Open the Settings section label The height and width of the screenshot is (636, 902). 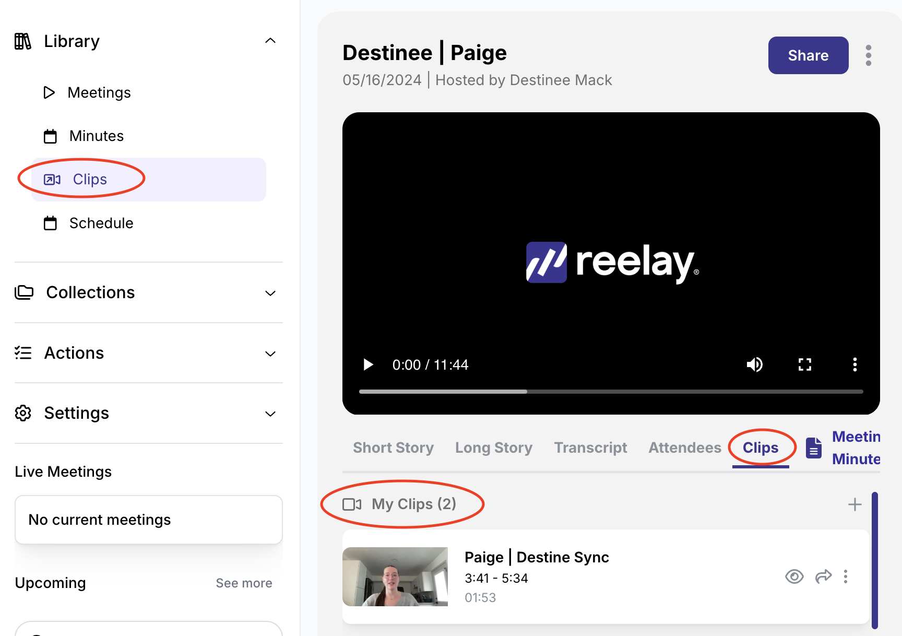pos(77,413)
